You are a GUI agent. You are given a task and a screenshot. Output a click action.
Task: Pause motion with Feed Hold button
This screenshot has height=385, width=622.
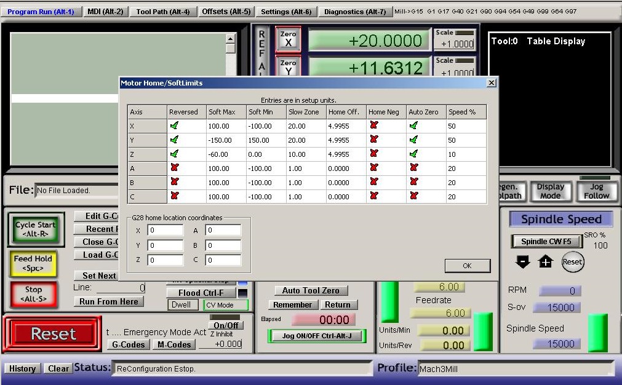point(33,263)
